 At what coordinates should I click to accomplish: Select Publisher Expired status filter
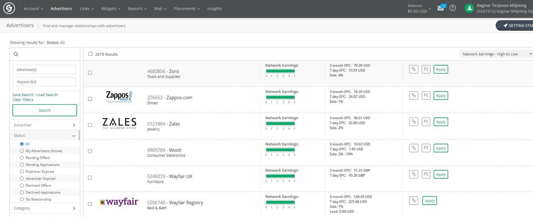(22, 171)
